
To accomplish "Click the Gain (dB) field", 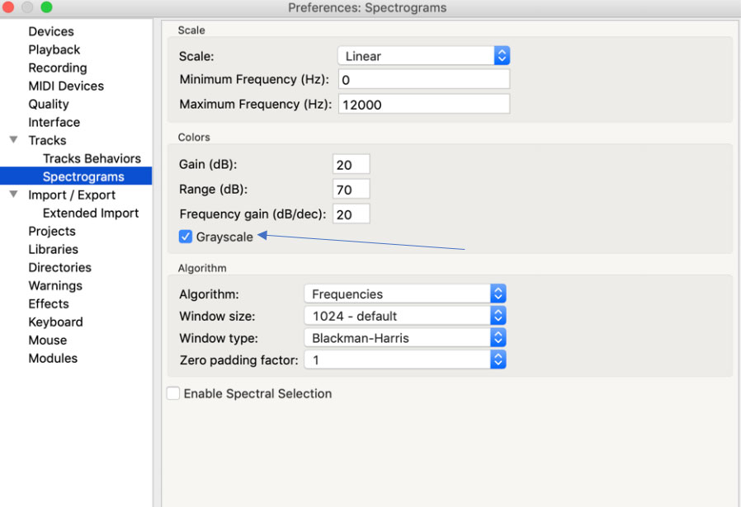I will pyautogui.click(x=352, y=165).
